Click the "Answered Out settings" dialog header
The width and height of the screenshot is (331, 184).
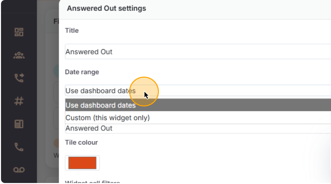point(107,8)
